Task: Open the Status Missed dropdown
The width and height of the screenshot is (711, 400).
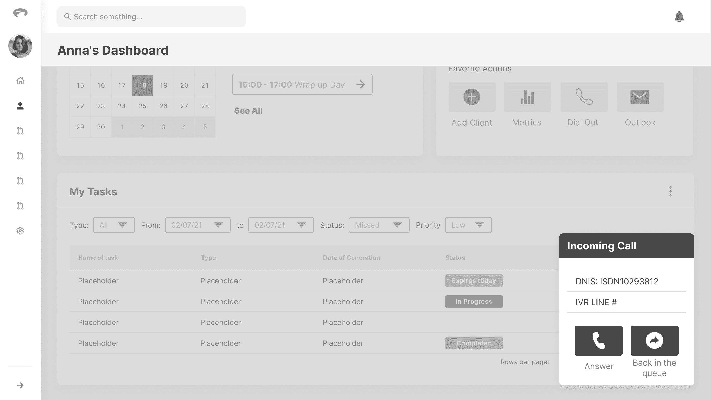Action: click(379, 225)
